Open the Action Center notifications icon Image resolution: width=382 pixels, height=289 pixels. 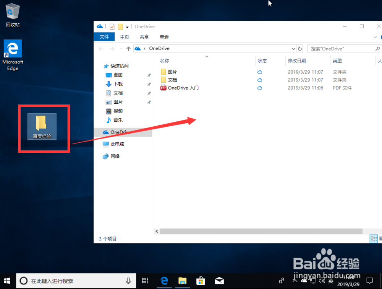pos(369,281)
